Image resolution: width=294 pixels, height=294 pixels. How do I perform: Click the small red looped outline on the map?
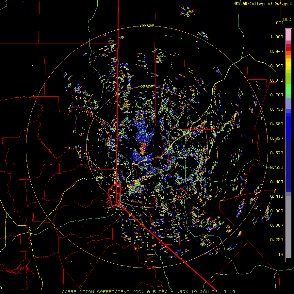pyautogui.click(x=115, y=195)
